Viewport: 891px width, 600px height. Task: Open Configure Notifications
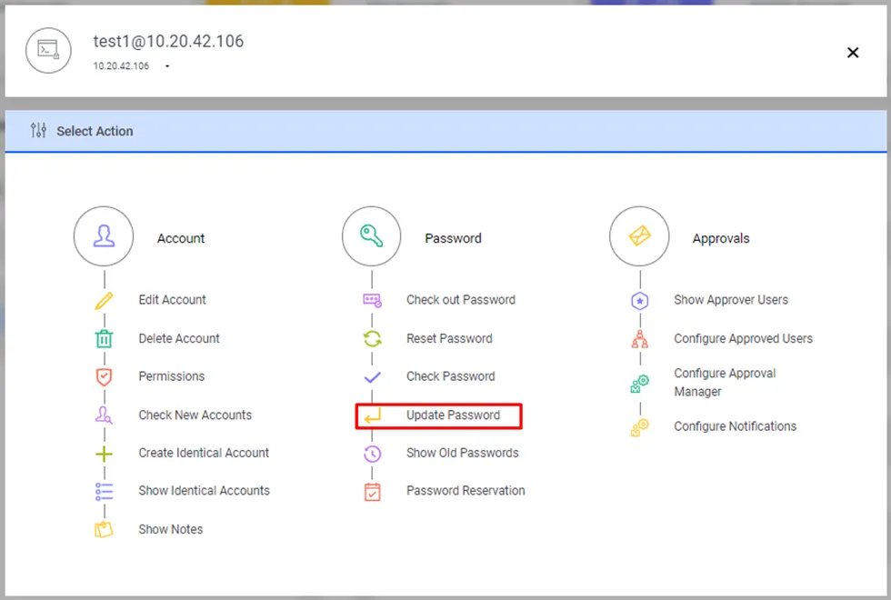[736, 426]
